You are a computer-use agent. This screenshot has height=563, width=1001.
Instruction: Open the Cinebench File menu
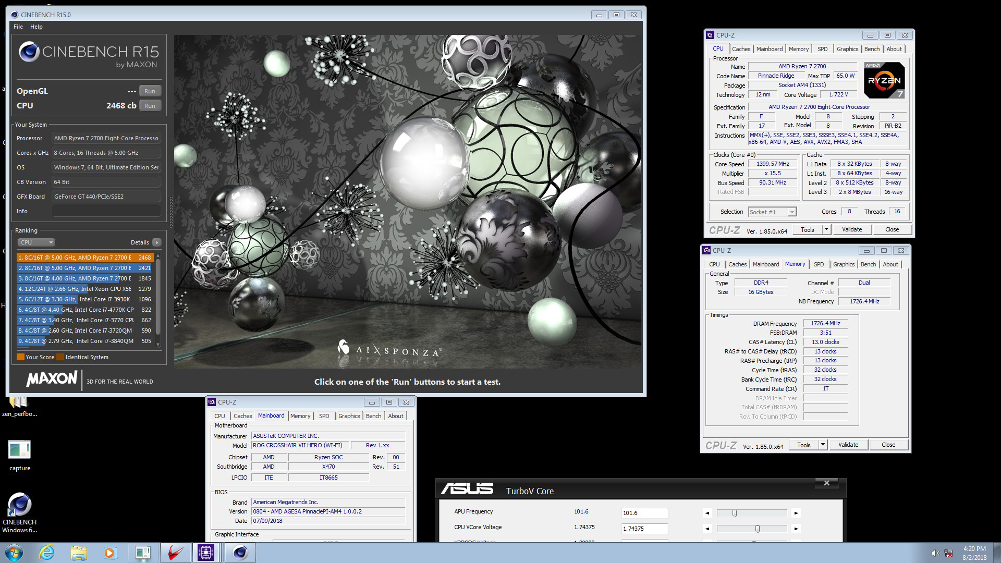pyautogui.click(x=18, y=27)
